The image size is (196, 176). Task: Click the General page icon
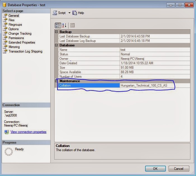[5, 16]
